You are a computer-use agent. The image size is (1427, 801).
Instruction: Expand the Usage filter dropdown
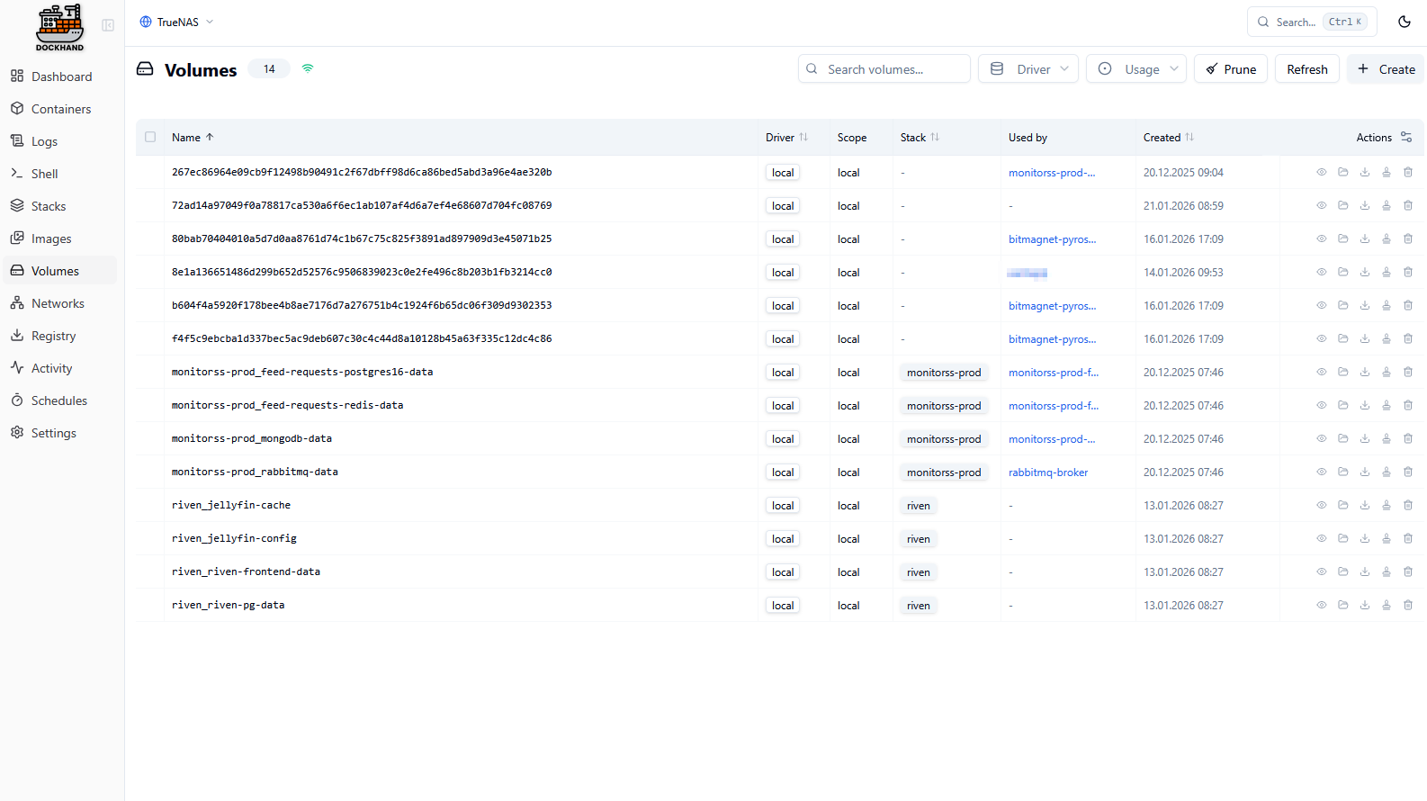tap(1136, 69)
